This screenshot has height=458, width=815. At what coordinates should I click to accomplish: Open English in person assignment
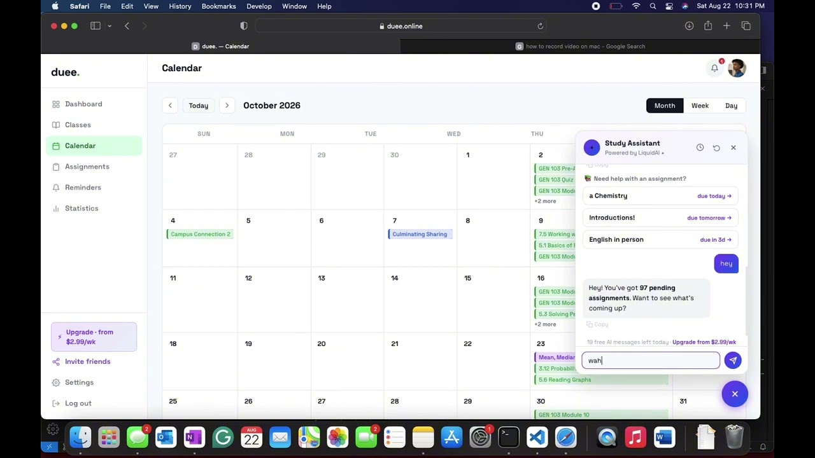[660, 240]
